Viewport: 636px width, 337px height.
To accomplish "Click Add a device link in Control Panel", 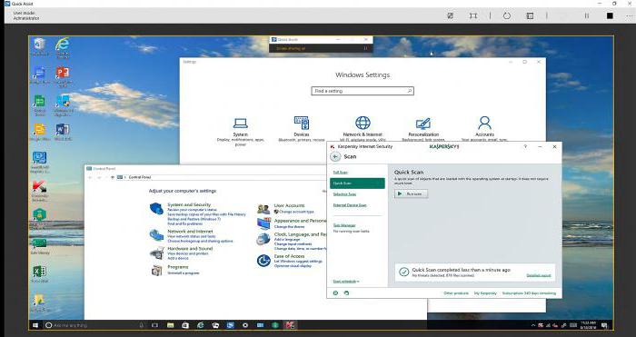I will coord(178,258).
